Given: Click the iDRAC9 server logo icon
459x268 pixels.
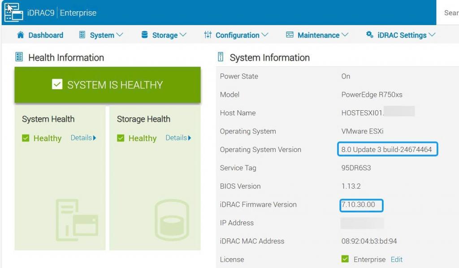Looking at the screenshot, I should coord(14,12).
